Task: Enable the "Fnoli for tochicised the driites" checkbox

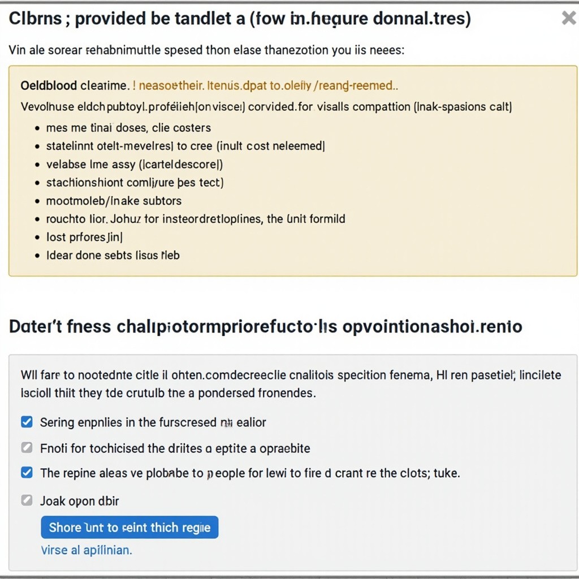Action: point(27,448)
